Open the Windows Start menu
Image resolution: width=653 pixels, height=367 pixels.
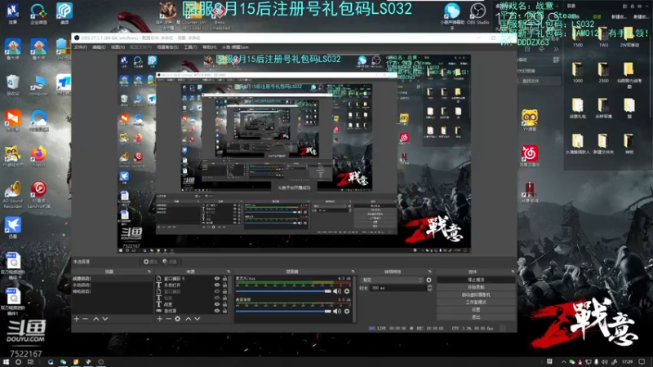6,362
